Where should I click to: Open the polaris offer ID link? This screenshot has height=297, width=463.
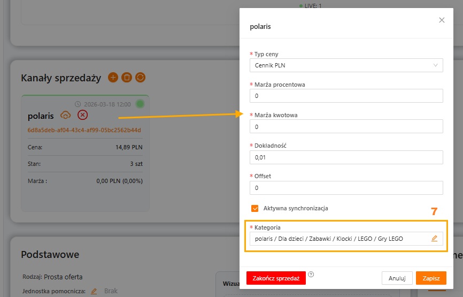[x=84, y=130]
